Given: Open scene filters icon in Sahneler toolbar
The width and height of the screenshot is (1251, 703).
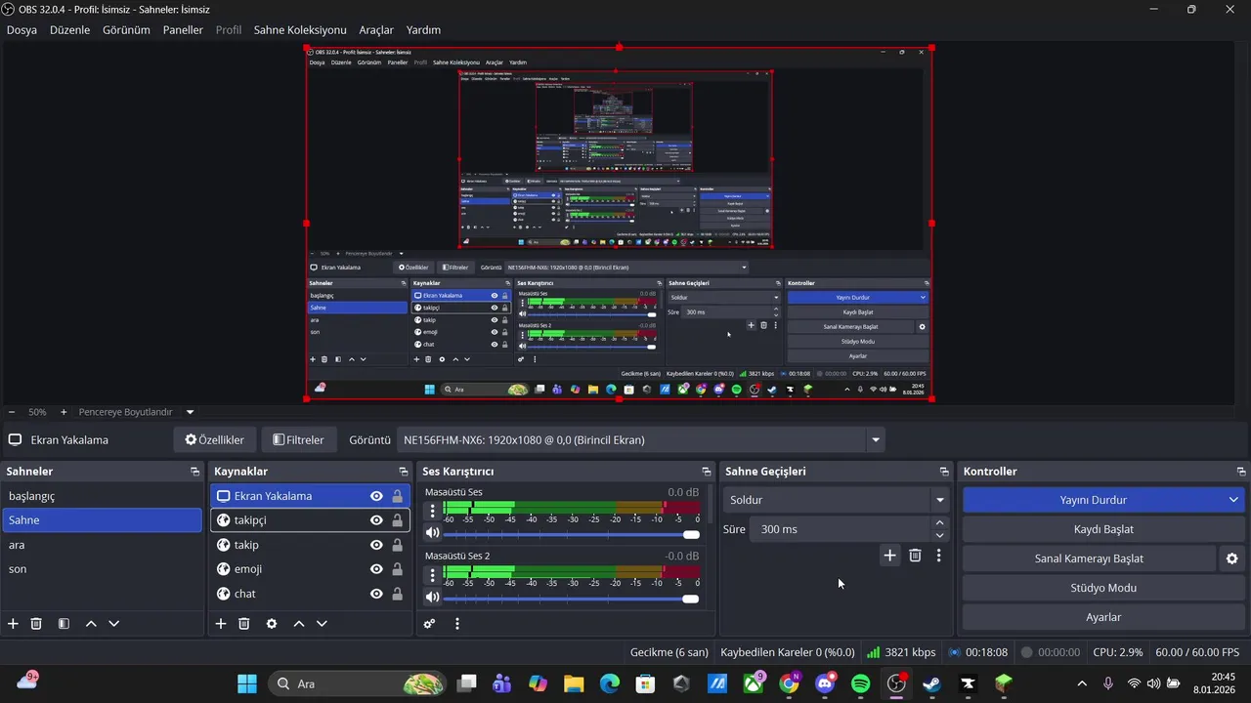Looking at the screenshot, I should (64, 623).
